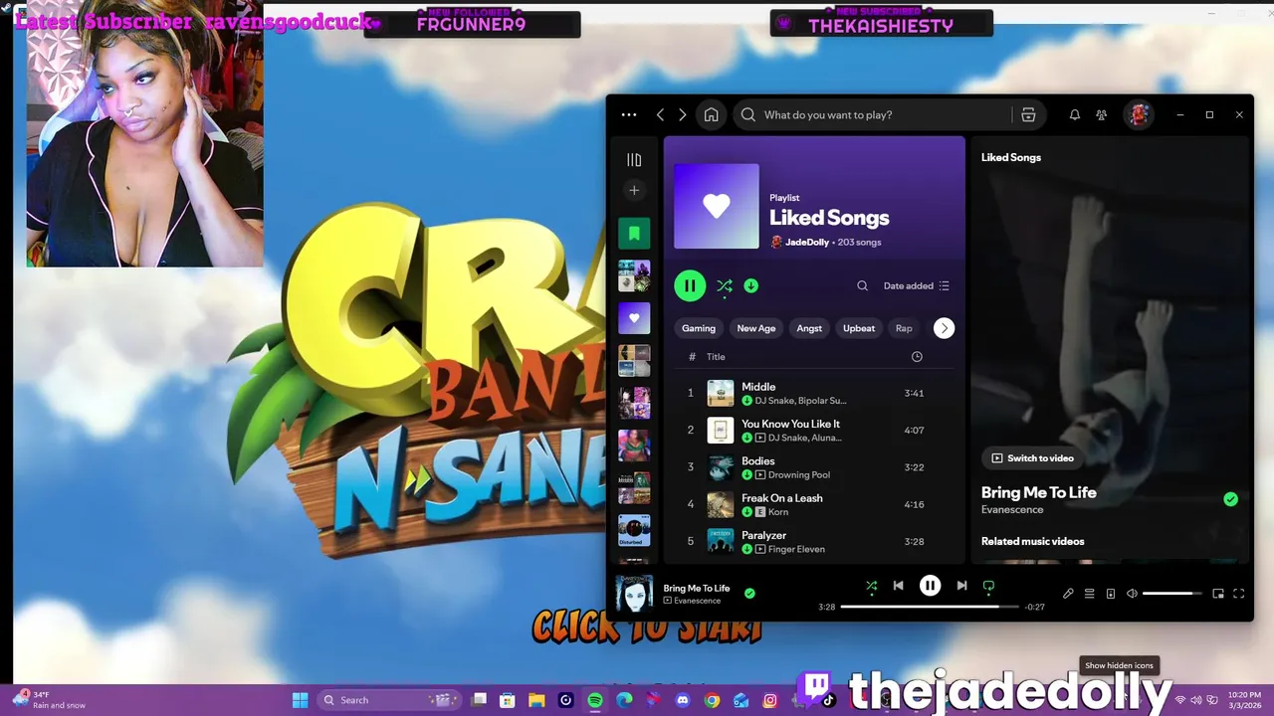Skip to the next track
Screen dimensions: 1274x716
pyautogui.click(x=961, y=587)
